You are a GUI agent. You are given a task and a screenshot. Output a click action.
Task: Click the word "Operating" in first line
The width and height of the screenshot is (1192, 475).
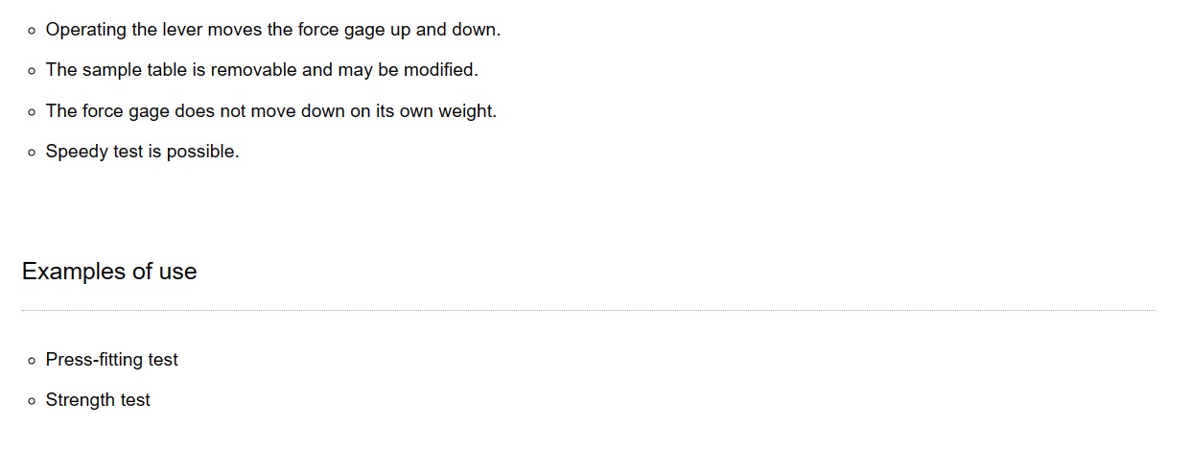point(86,30)
